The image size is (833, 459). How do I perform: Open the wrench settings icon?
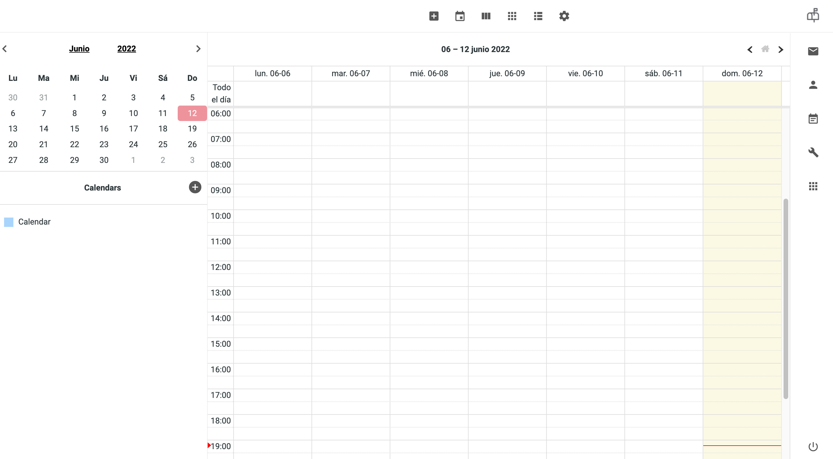pyautogui.click(x=813, y=152)
